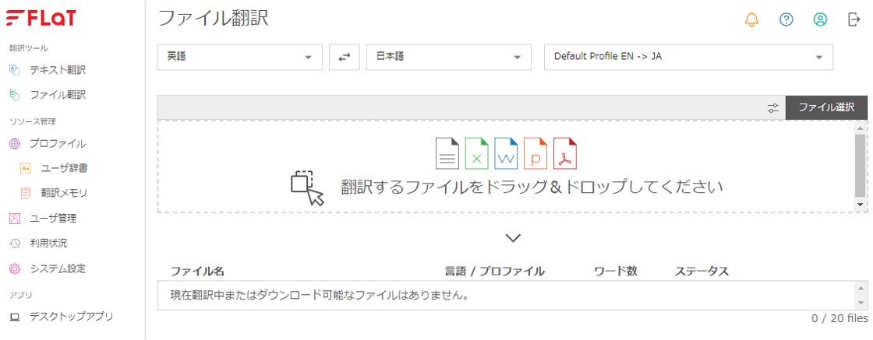Open target language 日本語 dropdown

tap(449, 58)
